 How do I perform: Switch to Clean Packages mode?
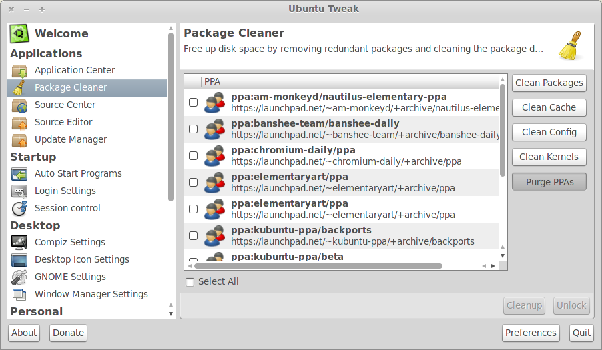549,83
